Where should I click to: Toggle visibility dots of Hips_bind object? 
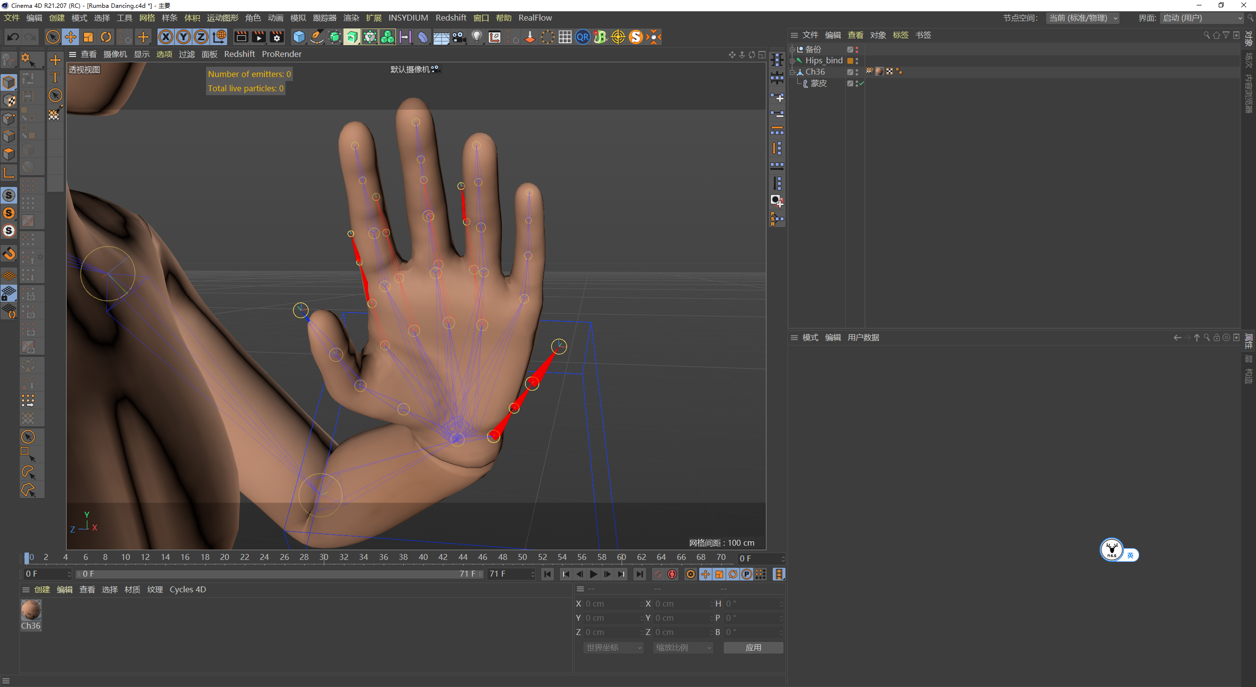(857, 61)
